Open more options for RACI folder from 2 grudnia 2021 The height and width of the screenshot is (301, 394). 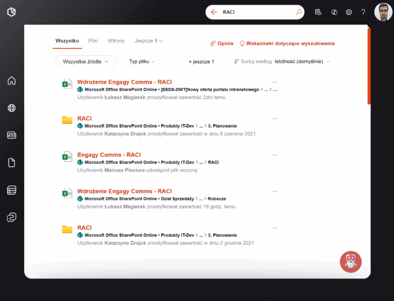275,228
